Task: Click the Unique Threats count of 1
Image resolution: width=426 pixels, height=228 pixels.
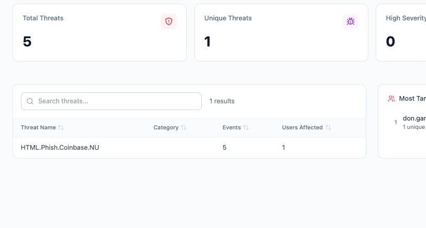Action: tap(207, 42)
